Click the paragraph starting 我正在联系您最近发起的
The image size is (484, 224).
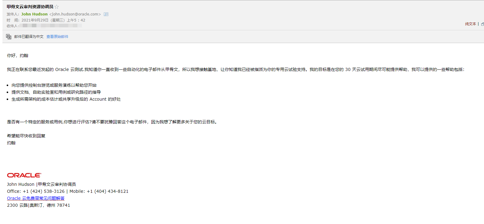(x=235, y=69)
